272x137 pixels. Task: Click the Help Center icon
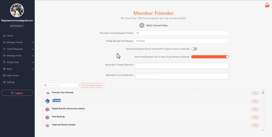[x=4, y=75]
